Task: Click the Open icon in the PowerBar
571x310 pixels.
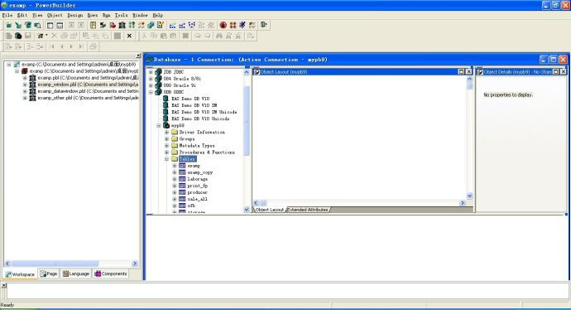Action: click(x=27, y=25)
